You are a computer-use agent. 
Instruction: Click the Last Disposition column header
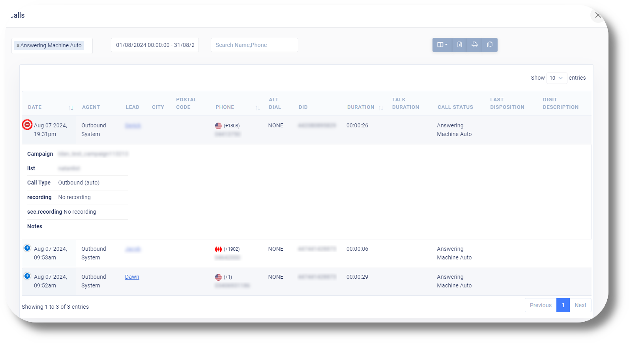point(507,103)
